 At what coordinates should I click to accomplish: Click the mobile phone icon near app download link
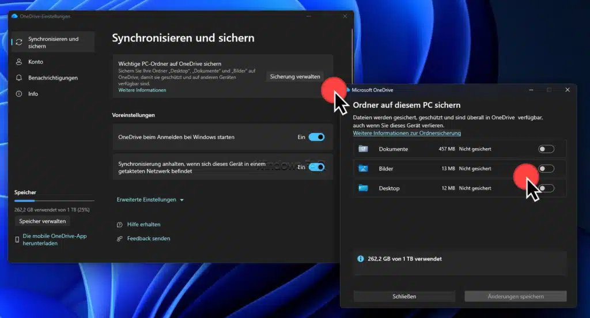(17, 240)
